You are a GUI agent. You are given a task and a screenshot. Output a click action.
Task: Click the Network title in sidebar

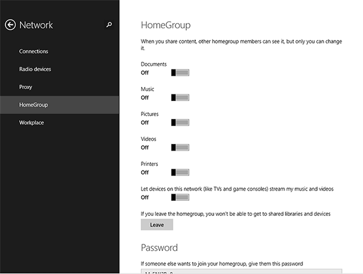tap(36, 25)
